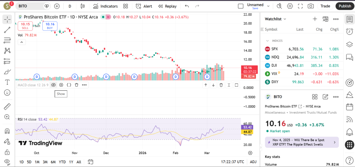The height and width of the screenshot is (167, 355).
Task: Collapse the INDICES section in watchlist
Action: point(267,41)
